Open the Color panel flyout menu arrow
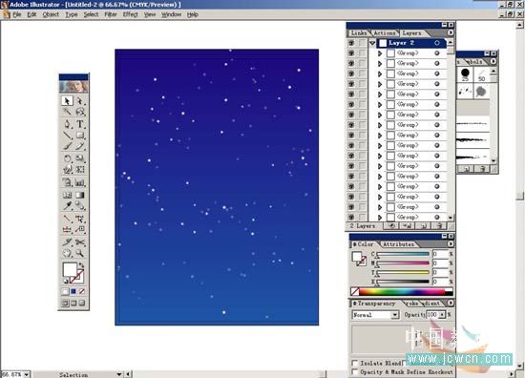This screenshot has height=378, width=525. (x=451, y=244)
